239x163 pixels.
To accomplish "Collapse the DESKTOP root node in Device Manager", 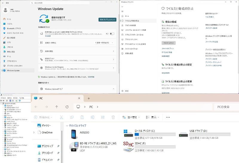I will coord(1,103).
